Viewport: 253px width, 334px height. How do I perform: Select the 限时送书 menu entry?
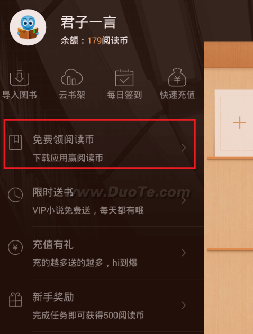click(x=102, y=200)
